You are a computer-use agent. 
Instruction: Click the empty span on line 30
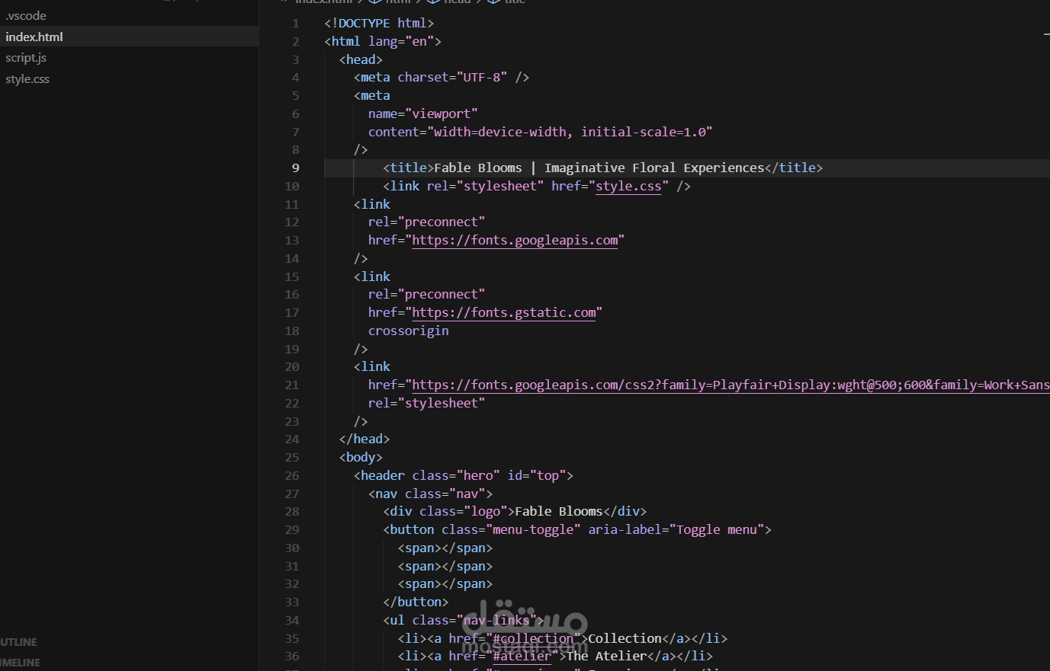445,548
